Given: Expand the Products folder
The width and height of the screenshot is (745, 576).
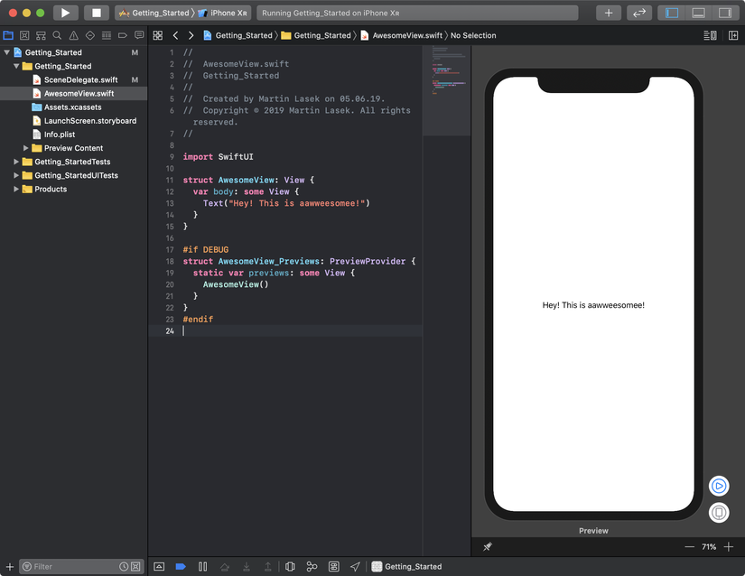Looking at the screenshot, I should (16, 190).
